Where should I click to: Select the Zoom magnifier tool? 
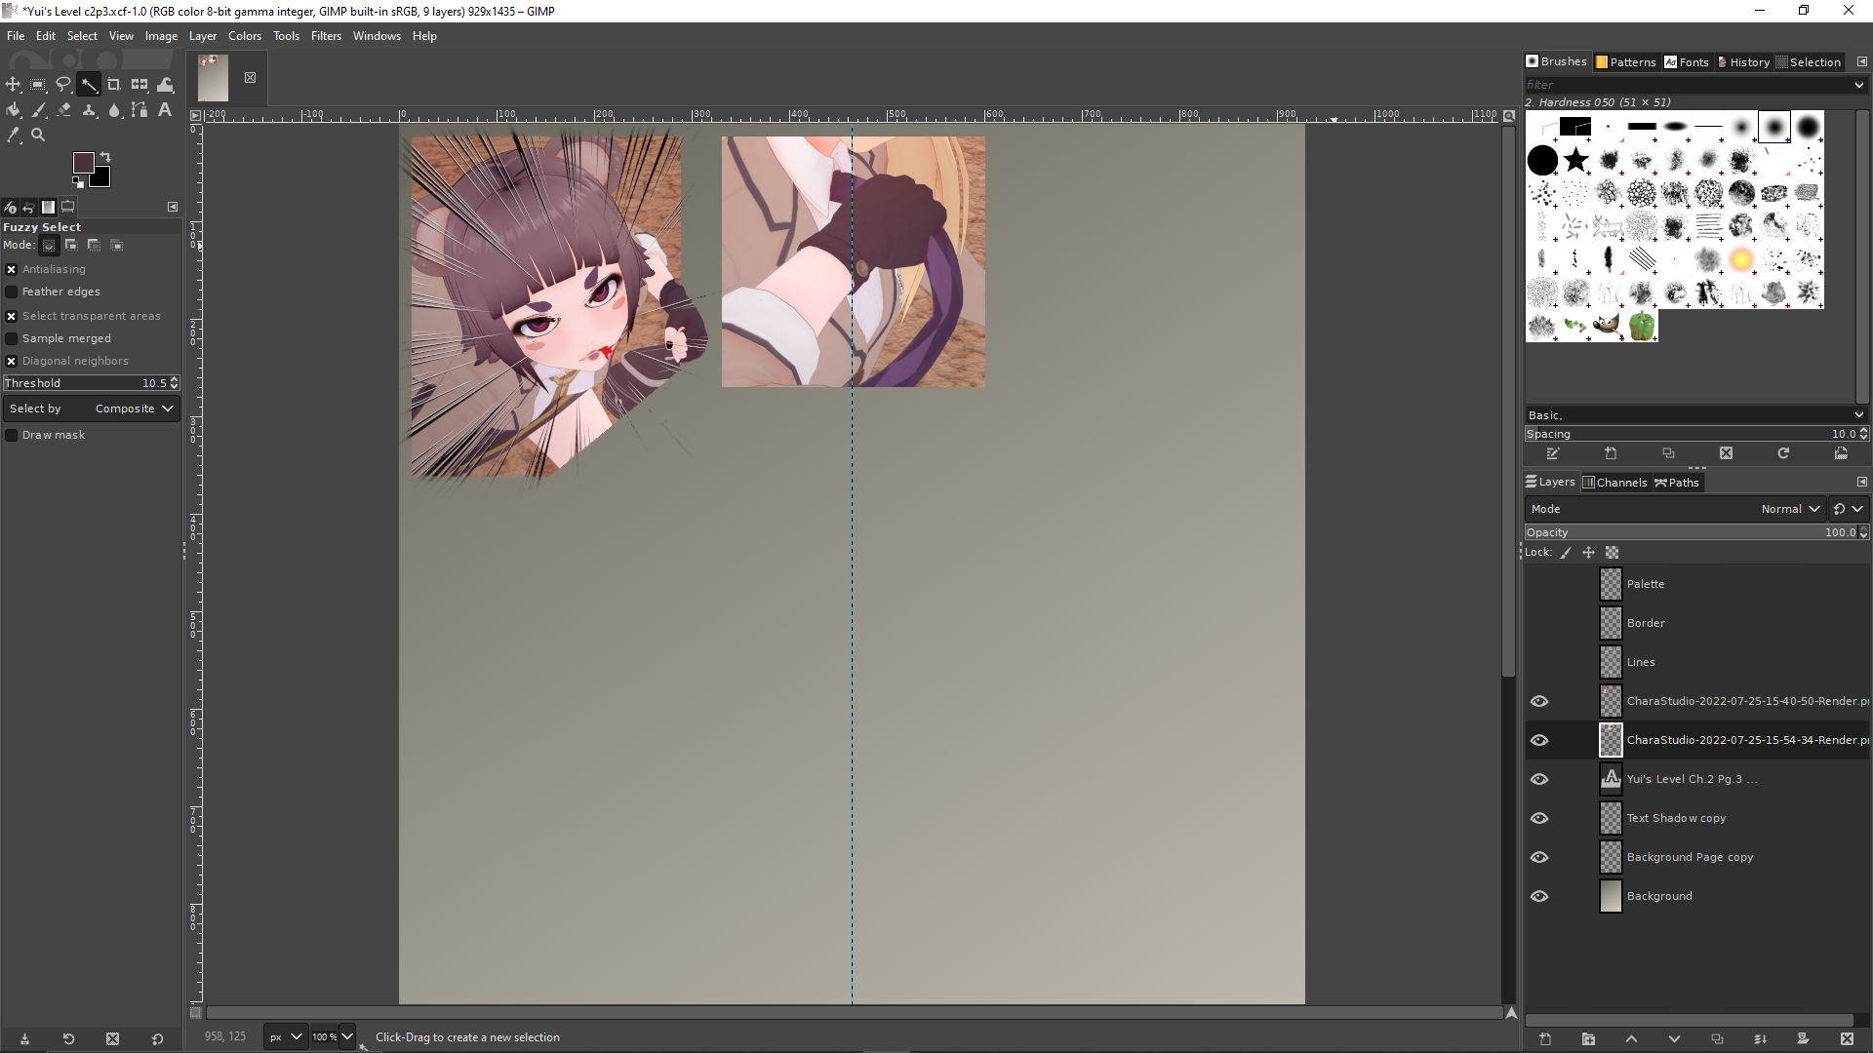(x=38, y=136)
